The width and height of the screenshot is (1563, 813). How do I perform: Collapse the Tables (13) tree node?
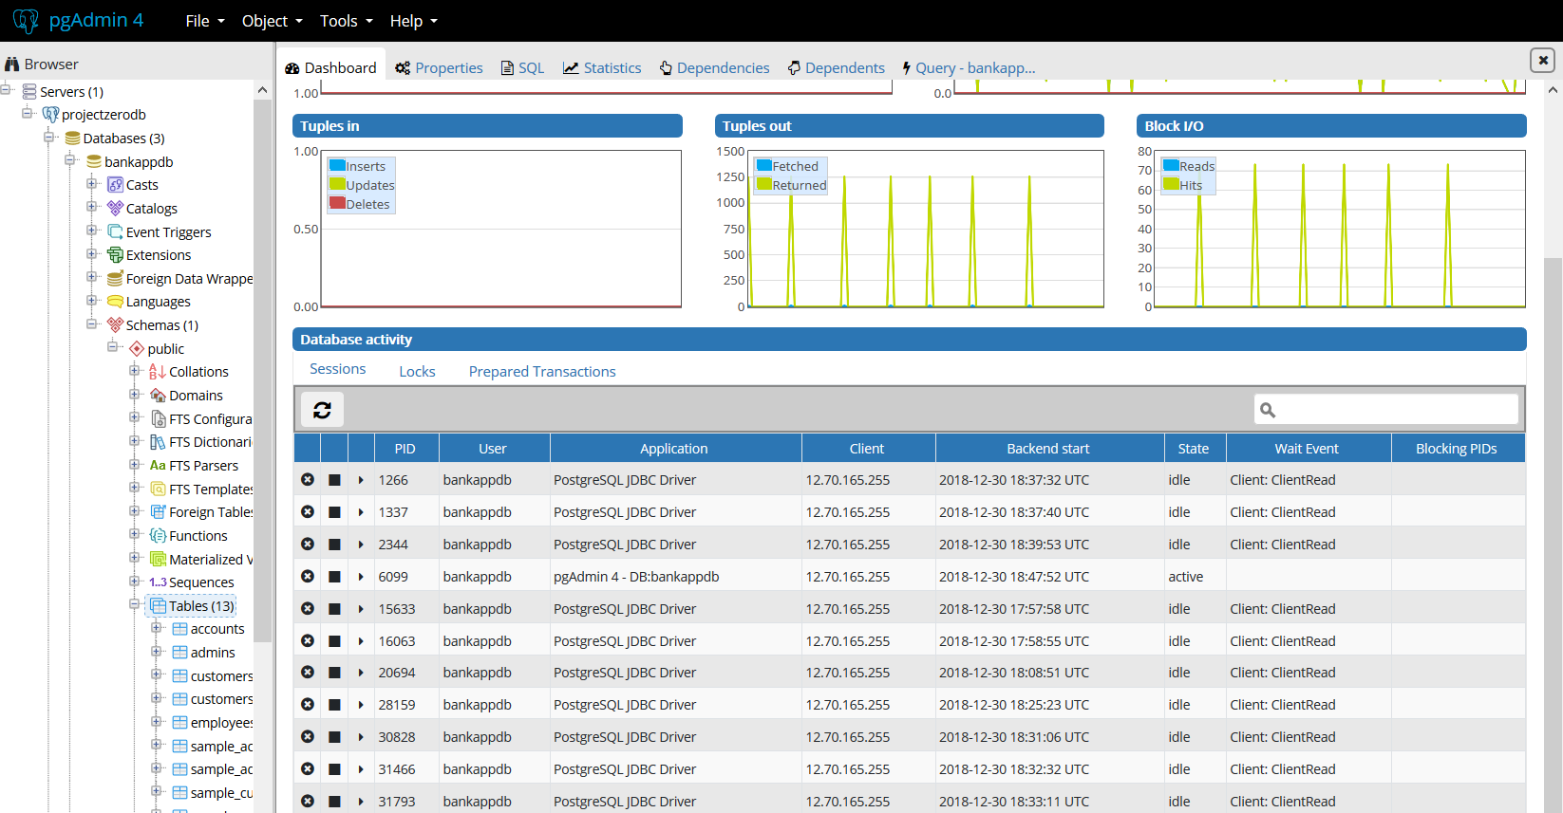click(135, 605)
